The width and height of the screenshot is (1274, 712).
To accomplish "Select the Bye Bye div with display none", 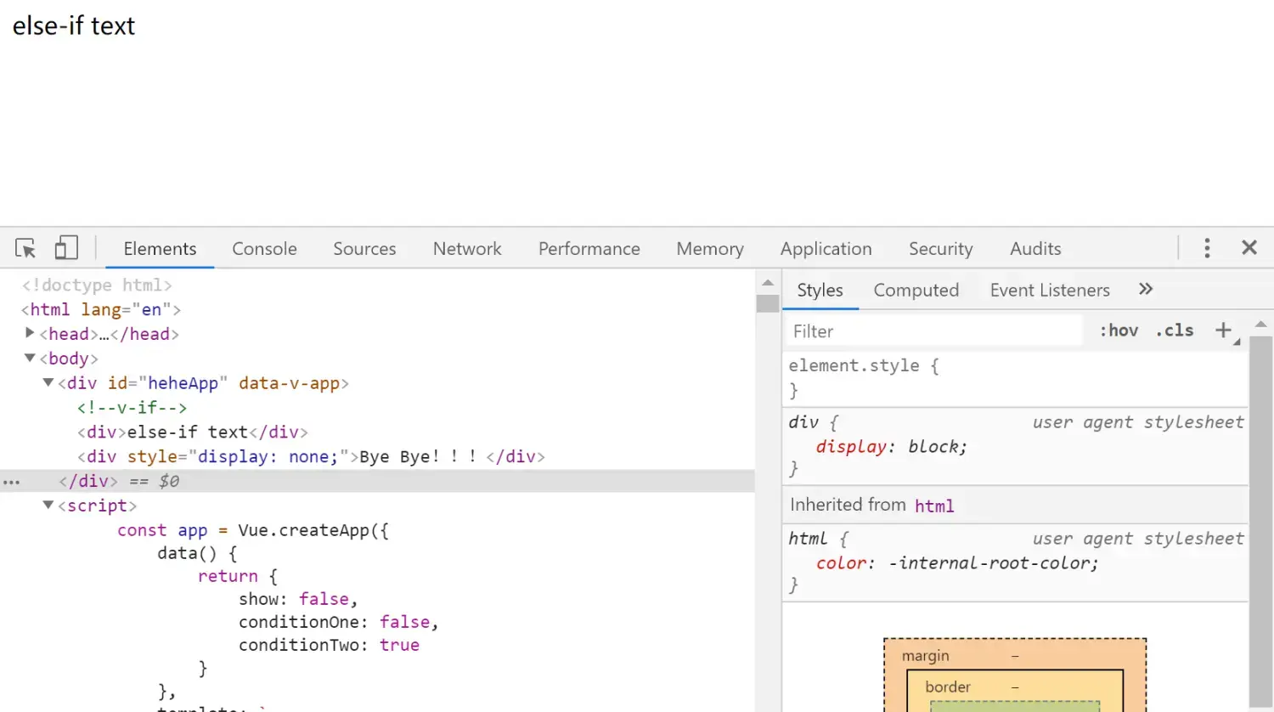I will click(x=311, y=456).
